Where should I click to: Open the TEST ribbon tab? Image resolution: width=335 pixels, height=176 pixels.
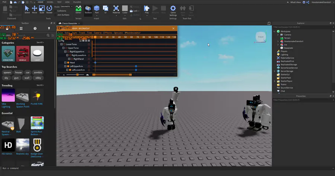point(59,2)
